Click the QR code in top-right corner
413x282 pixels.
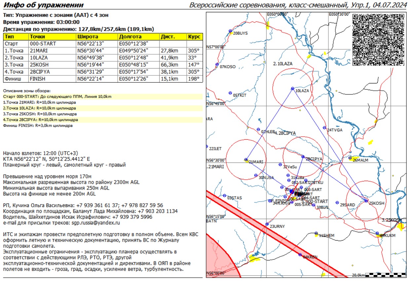tap(378, 39)
